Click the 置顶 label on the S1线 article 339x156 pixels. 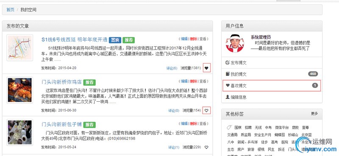(115, 40)
